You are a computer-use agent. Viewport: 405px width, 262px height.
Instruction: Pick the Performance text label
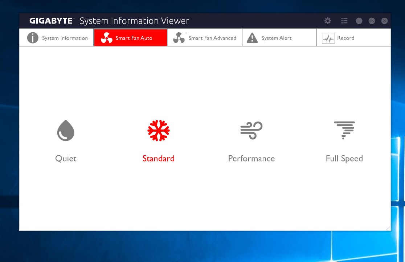pyautogui.click(x=251, y=159)
